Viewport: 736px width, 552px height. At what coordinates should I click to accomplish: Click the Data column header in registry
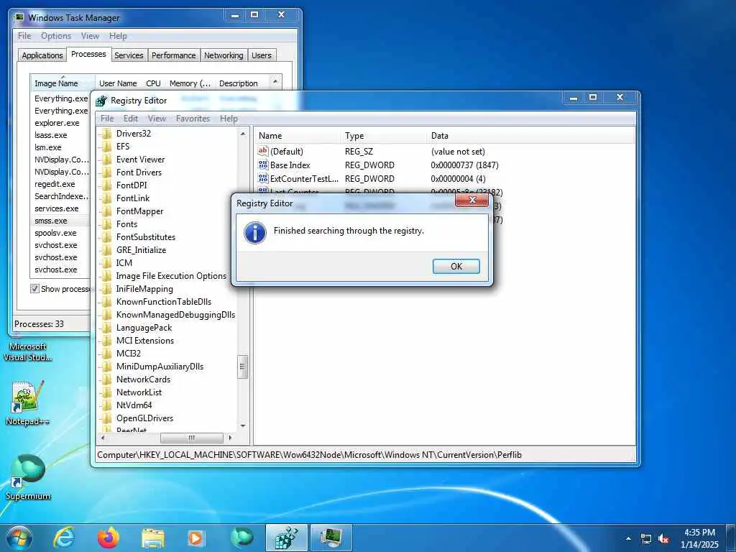pyautogui.click(x=530, y=136)
